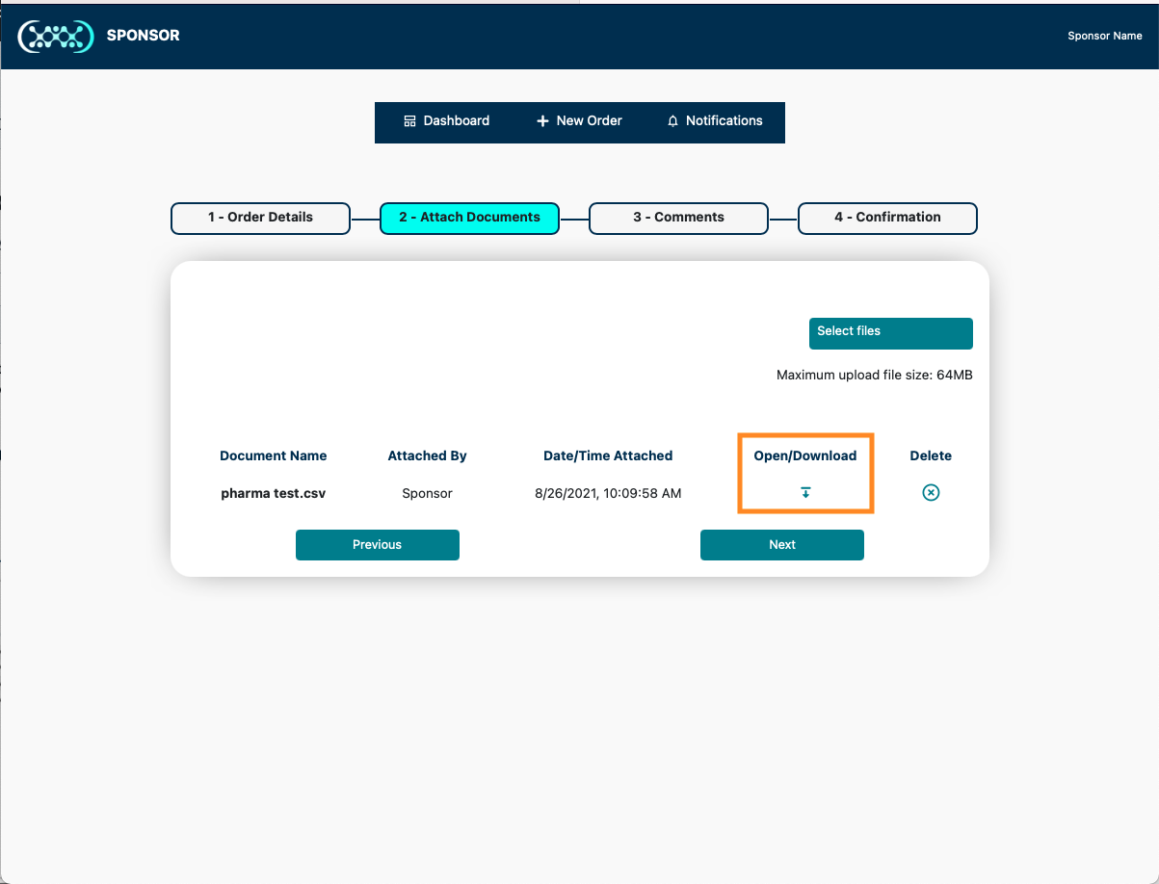This screenshot has width=1159, height=884.
Task: Click the pharma test.csv document name
Action: pos(274,494)
